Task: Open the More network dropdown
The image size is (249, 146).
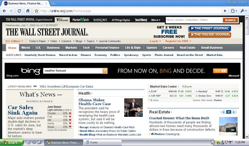Action: tap(156, 20)
